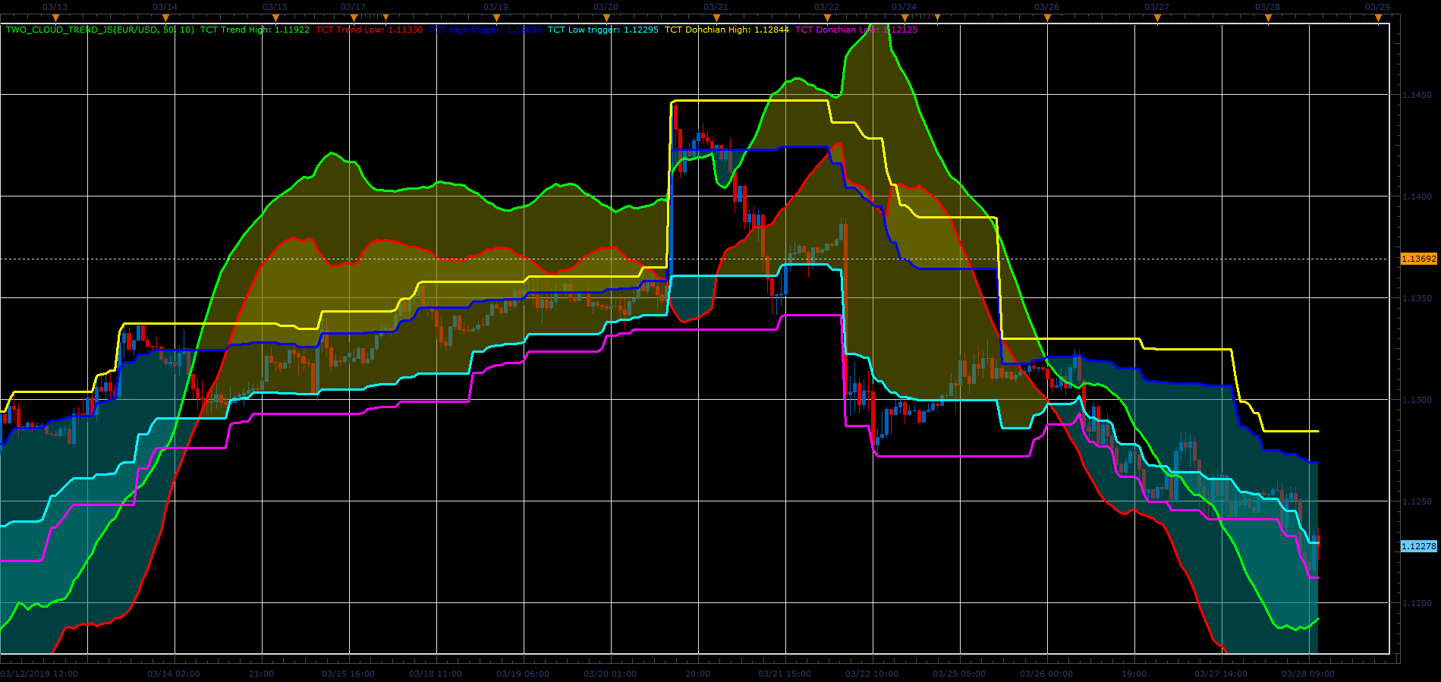Click the 03/15 day marker triangle
1441x682 pixels.
click(x=275, y=18)
